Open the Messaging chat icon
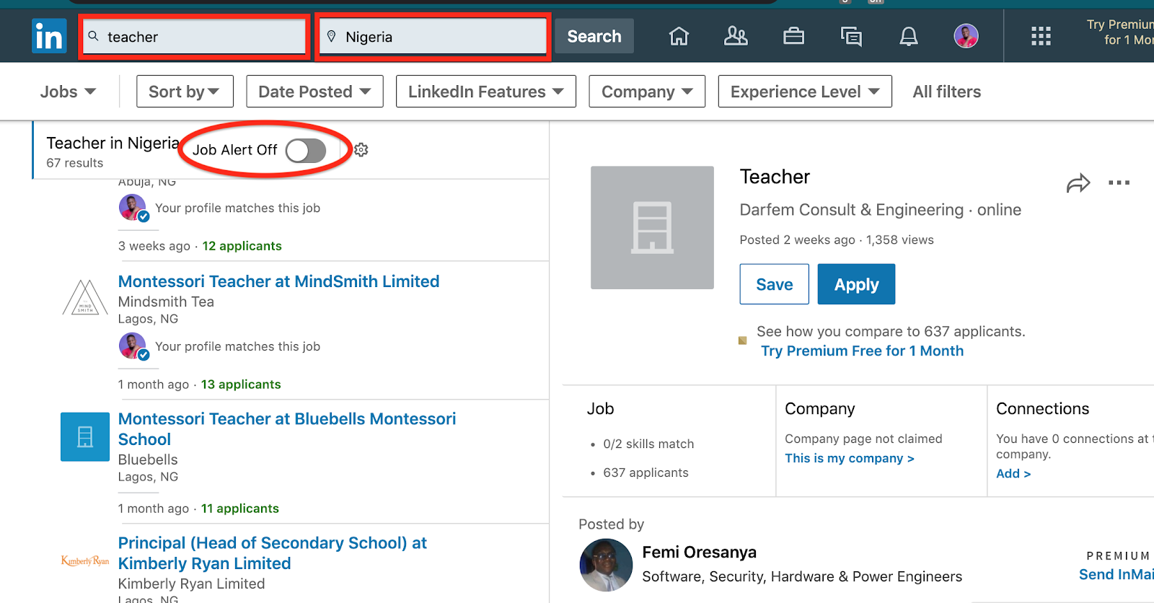Viewport: 1154px width, 603px height. click(x=851, y=36)
